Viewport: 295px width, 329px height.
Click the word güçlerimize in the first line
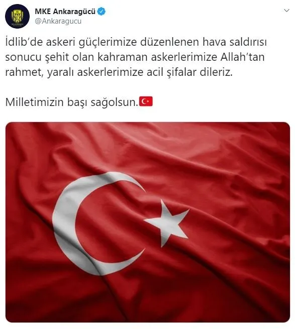tap(108, 42)
